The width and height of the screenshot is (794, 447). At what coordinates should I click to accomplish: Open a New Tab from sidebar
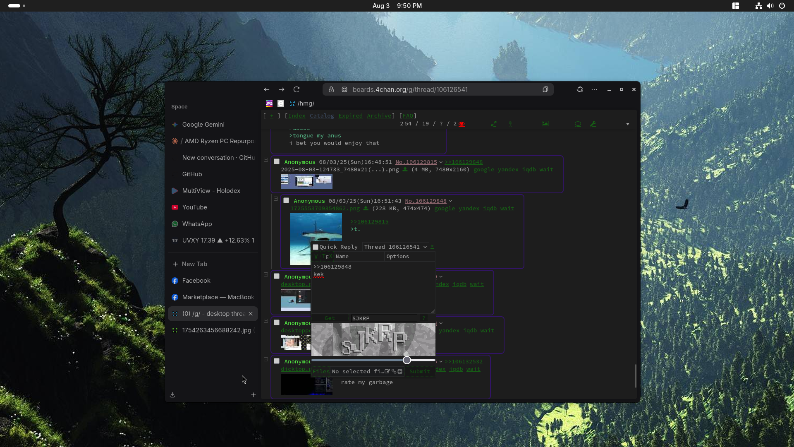213,264
